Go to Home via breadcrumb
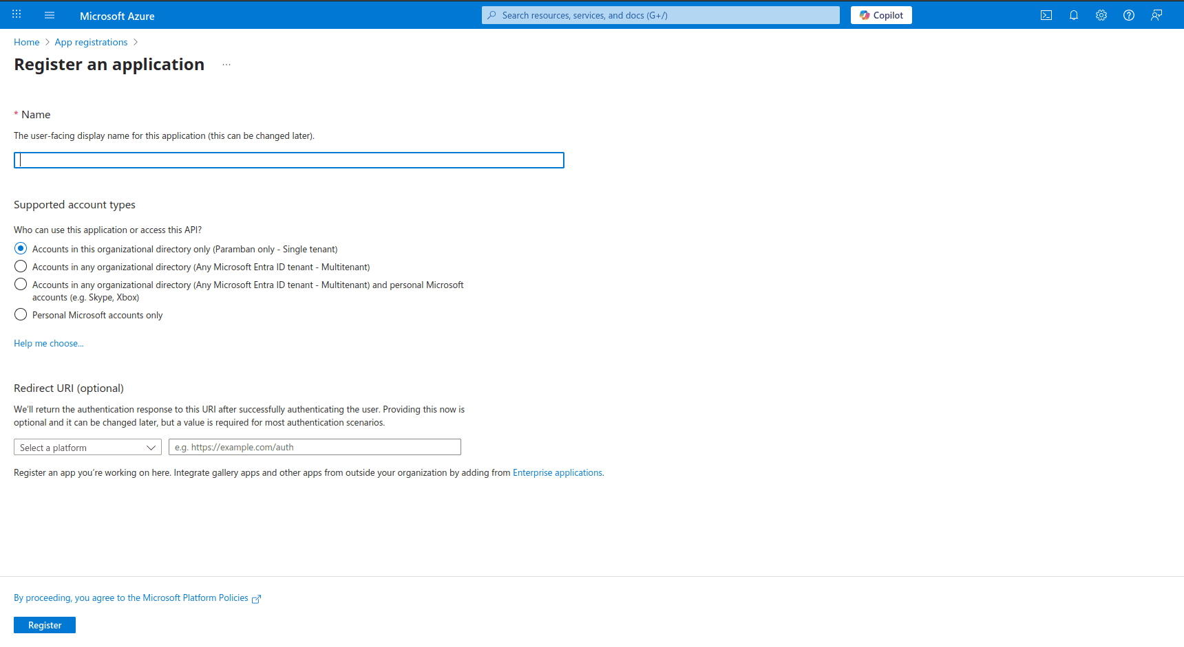 26,42
